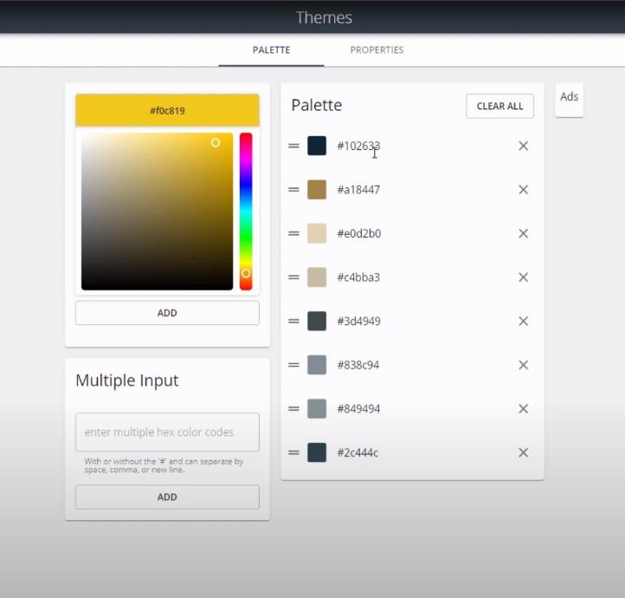Click the handle icon for #838c94

coord(293,365)
